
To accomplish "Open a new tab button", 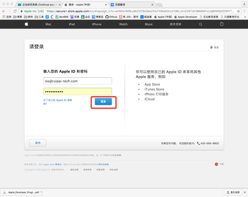I will (x=159, y=5).
